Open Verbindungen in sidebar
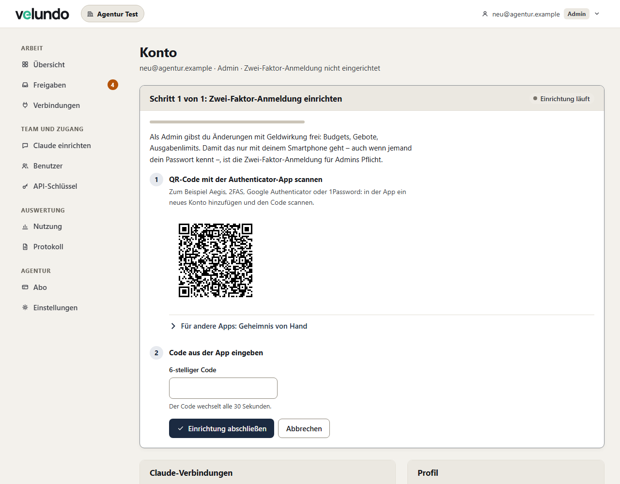620x484 pixels. point(71,105)
